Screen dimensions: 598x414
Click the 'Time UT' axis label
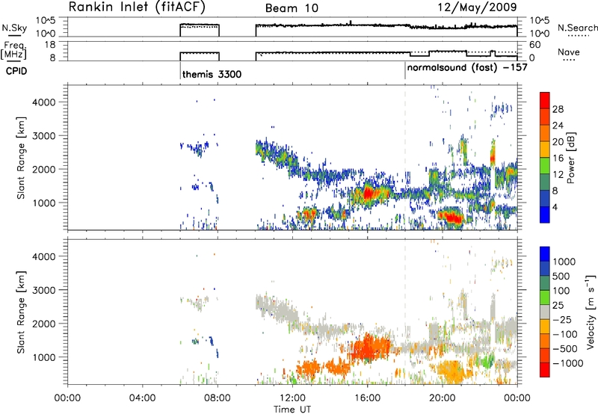tap(292, 410)
